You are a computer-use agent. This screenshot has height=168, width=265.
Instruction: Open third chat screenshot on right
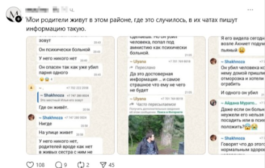237,95
